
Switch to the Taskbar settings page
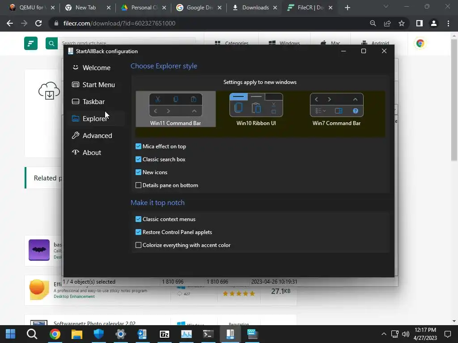[x=88, y=101]
